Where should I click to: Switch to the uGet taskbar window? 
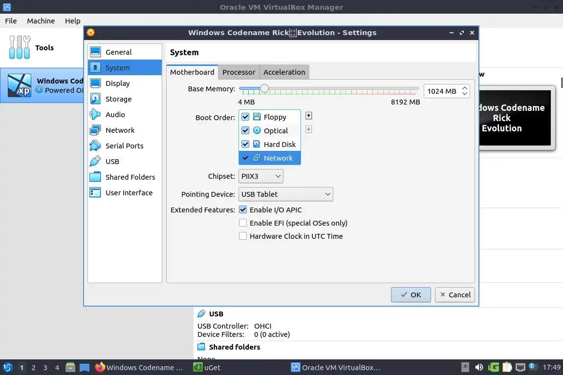coord(207,368)
